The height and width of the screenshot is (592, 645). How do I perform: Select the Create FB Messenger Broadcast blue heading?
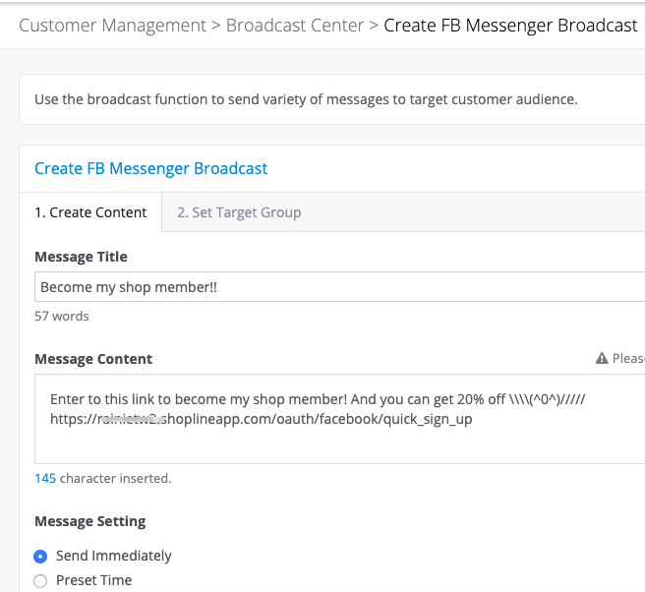(151, 169)
